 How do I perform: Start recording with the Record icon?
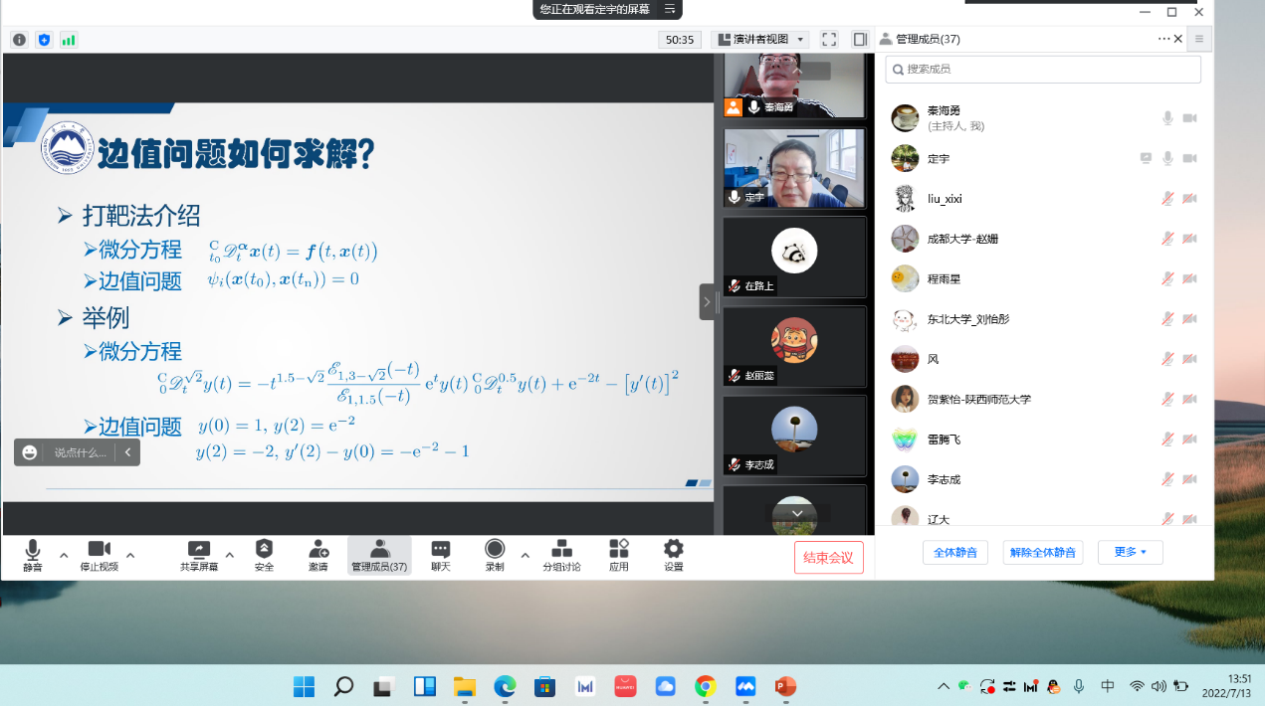[x=495, y=550]
